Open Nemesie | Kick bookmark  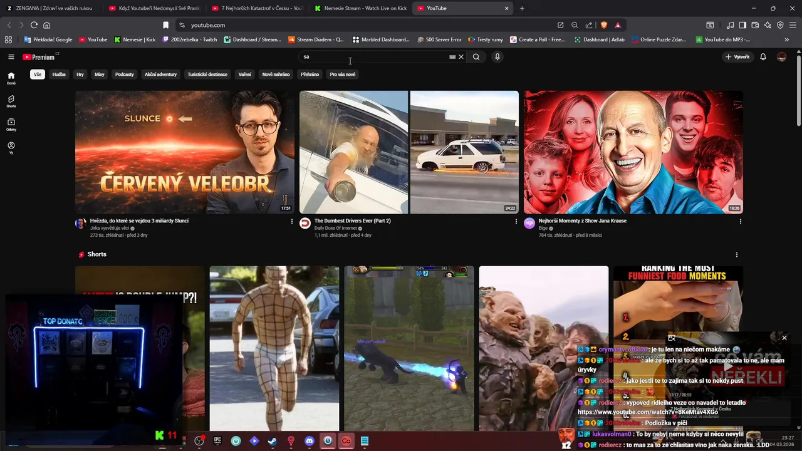coord(135,39)
